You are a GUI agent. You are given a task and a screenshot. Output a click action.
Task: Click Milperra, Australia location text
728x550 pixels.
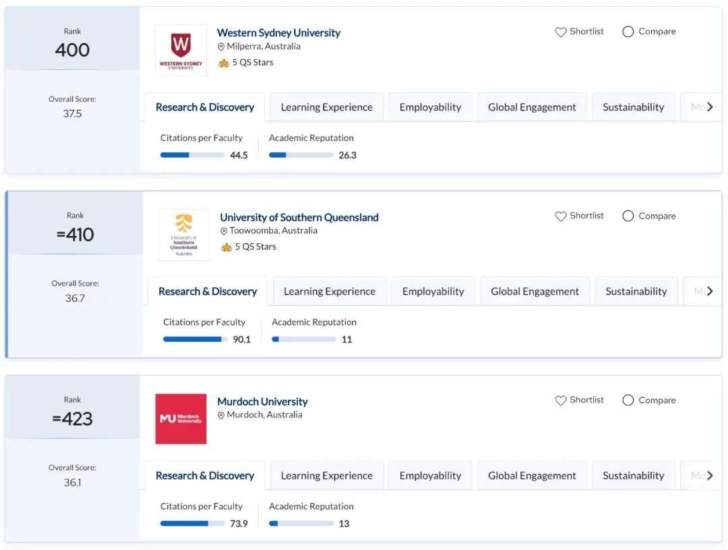[264, 47]
